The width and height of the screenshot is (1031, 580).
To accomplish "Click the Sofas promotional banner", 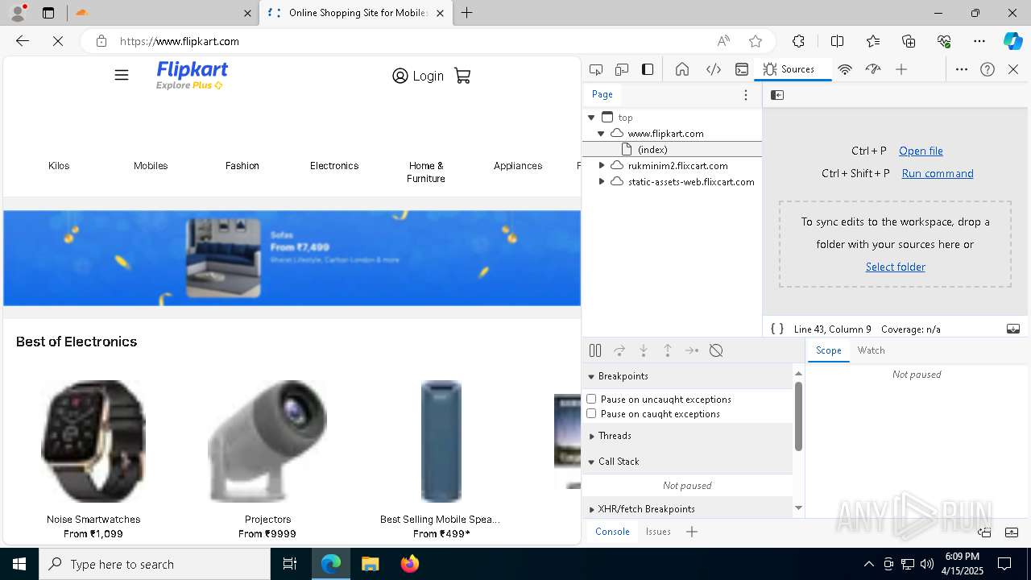I will click(x=292, y=259).
